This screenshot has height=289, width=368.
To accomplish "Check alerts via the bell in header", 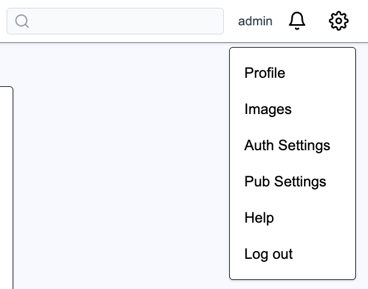I will coord(297,21).
